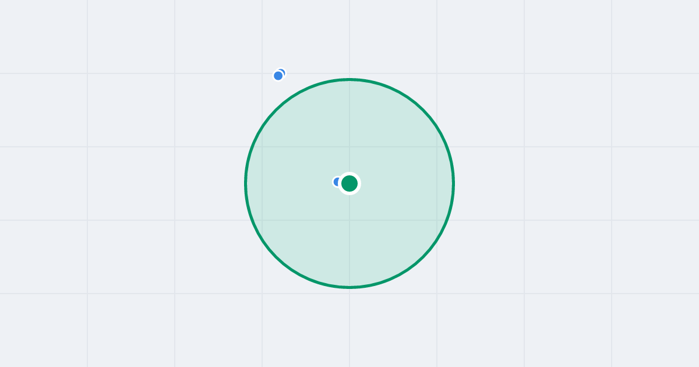Click the green circle outline at its topmost point
The height and width of the screenshot is (367, 699).
tap(349, 79)
